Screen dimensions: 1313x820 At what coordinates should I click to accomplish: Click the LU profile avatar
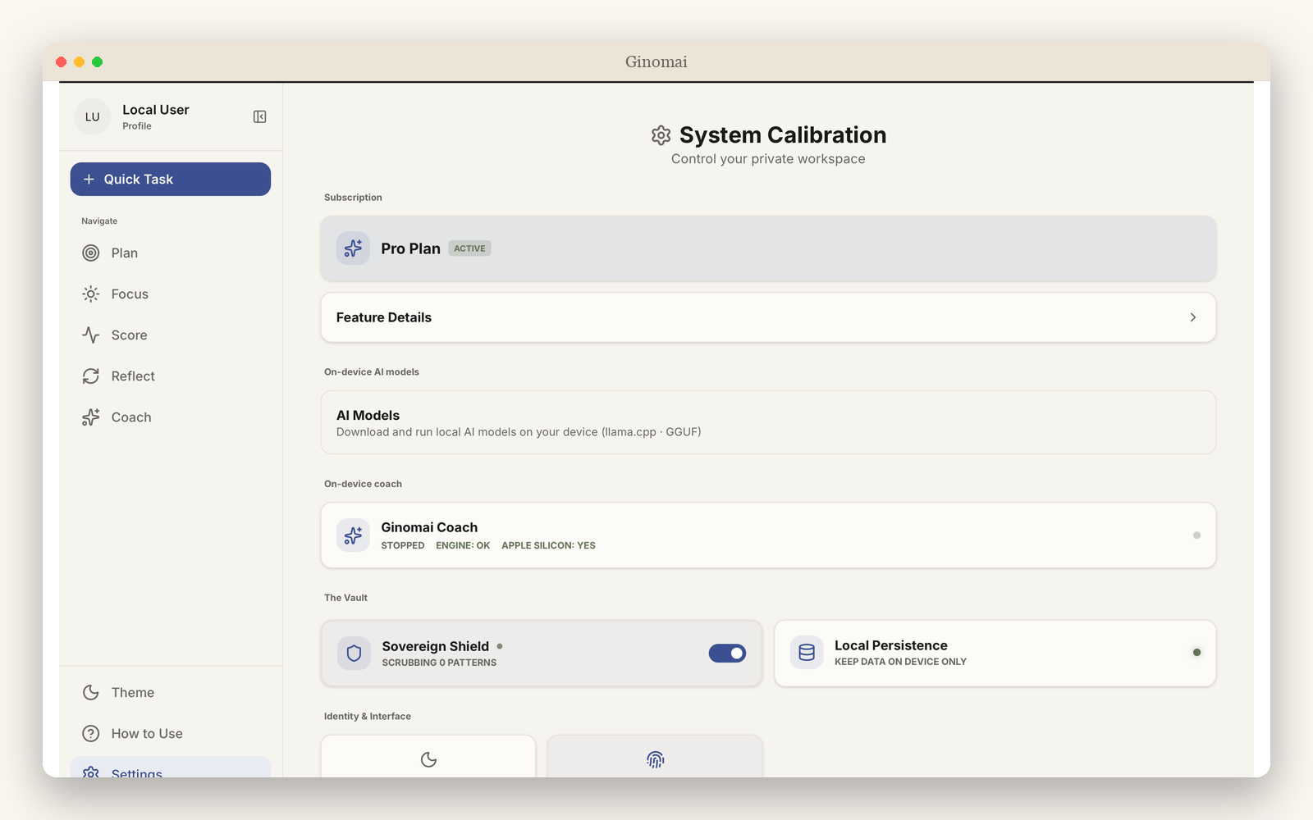coord(93,116)
